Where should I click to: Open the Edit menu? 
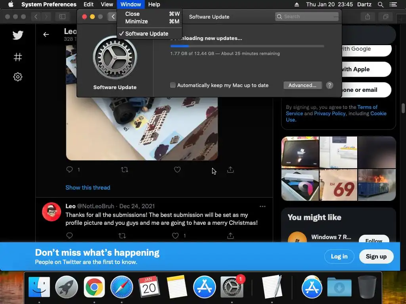coord(88,4)
